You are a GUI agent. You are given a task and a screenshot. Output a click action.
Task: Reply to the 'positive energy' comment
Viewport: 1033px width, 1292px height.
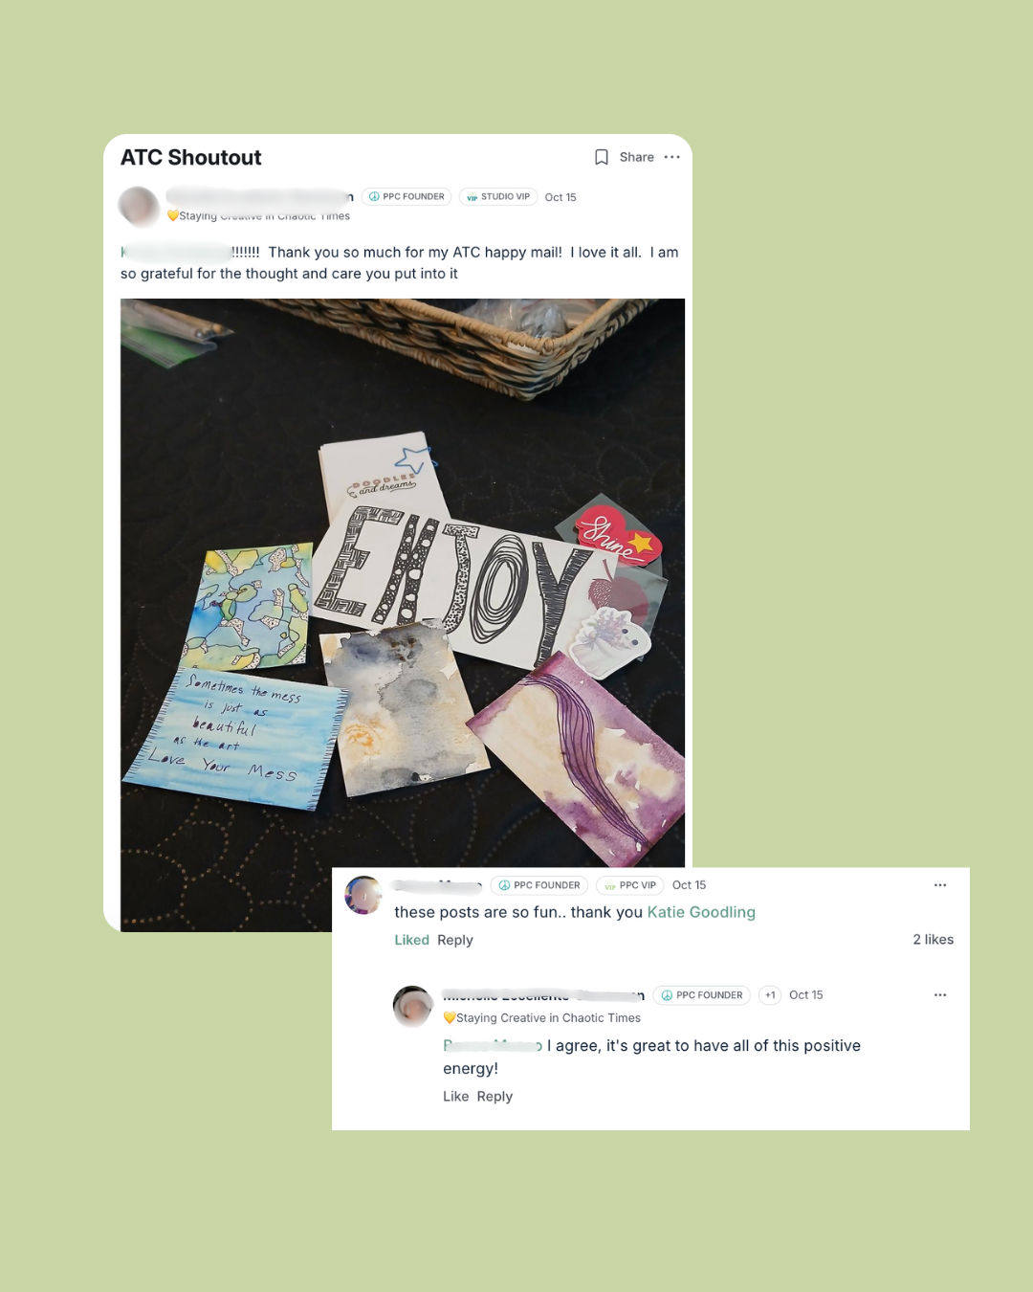pyautogui.click(x=495, y=1096)
